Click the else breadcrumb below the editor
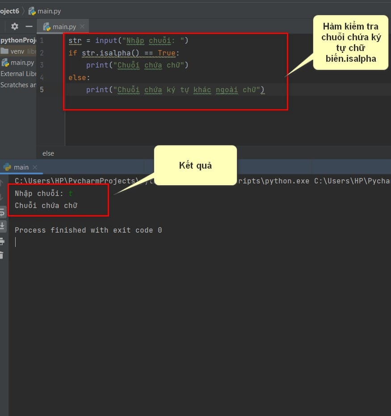Viewport: 391px width, 416px height. coord(48,153)
